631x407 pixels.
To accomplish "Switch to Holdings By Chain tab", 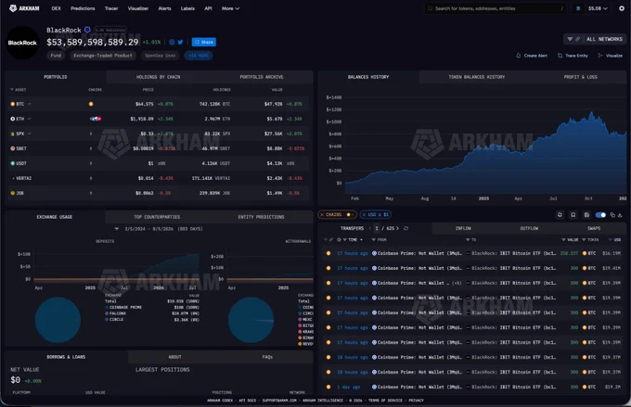I will (158, 77).
